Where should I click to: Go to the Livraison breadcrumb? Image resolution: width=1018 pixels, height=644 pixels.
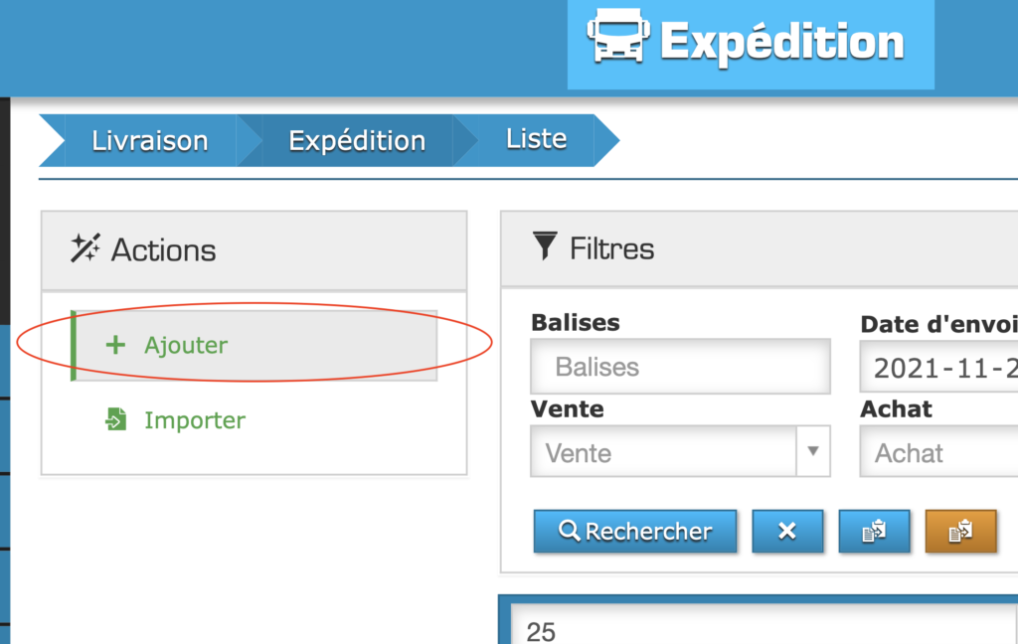[149, 141]
